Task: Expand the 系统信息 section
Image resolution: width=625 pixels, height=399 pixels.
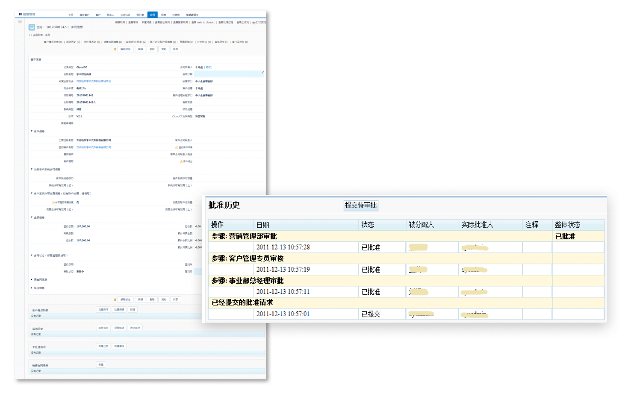Action: (32, 288)
